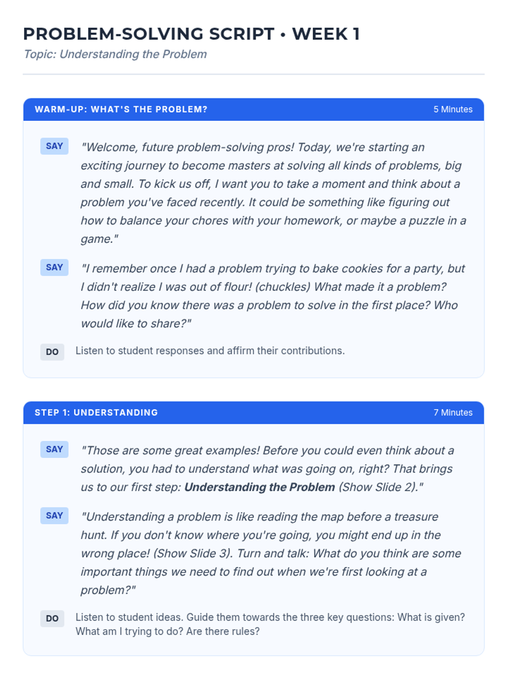Click the first SAY badge in Warm-Up
The width and height of the screenshot is (507, 677).
pyautogui.click(x=54, y=146)
